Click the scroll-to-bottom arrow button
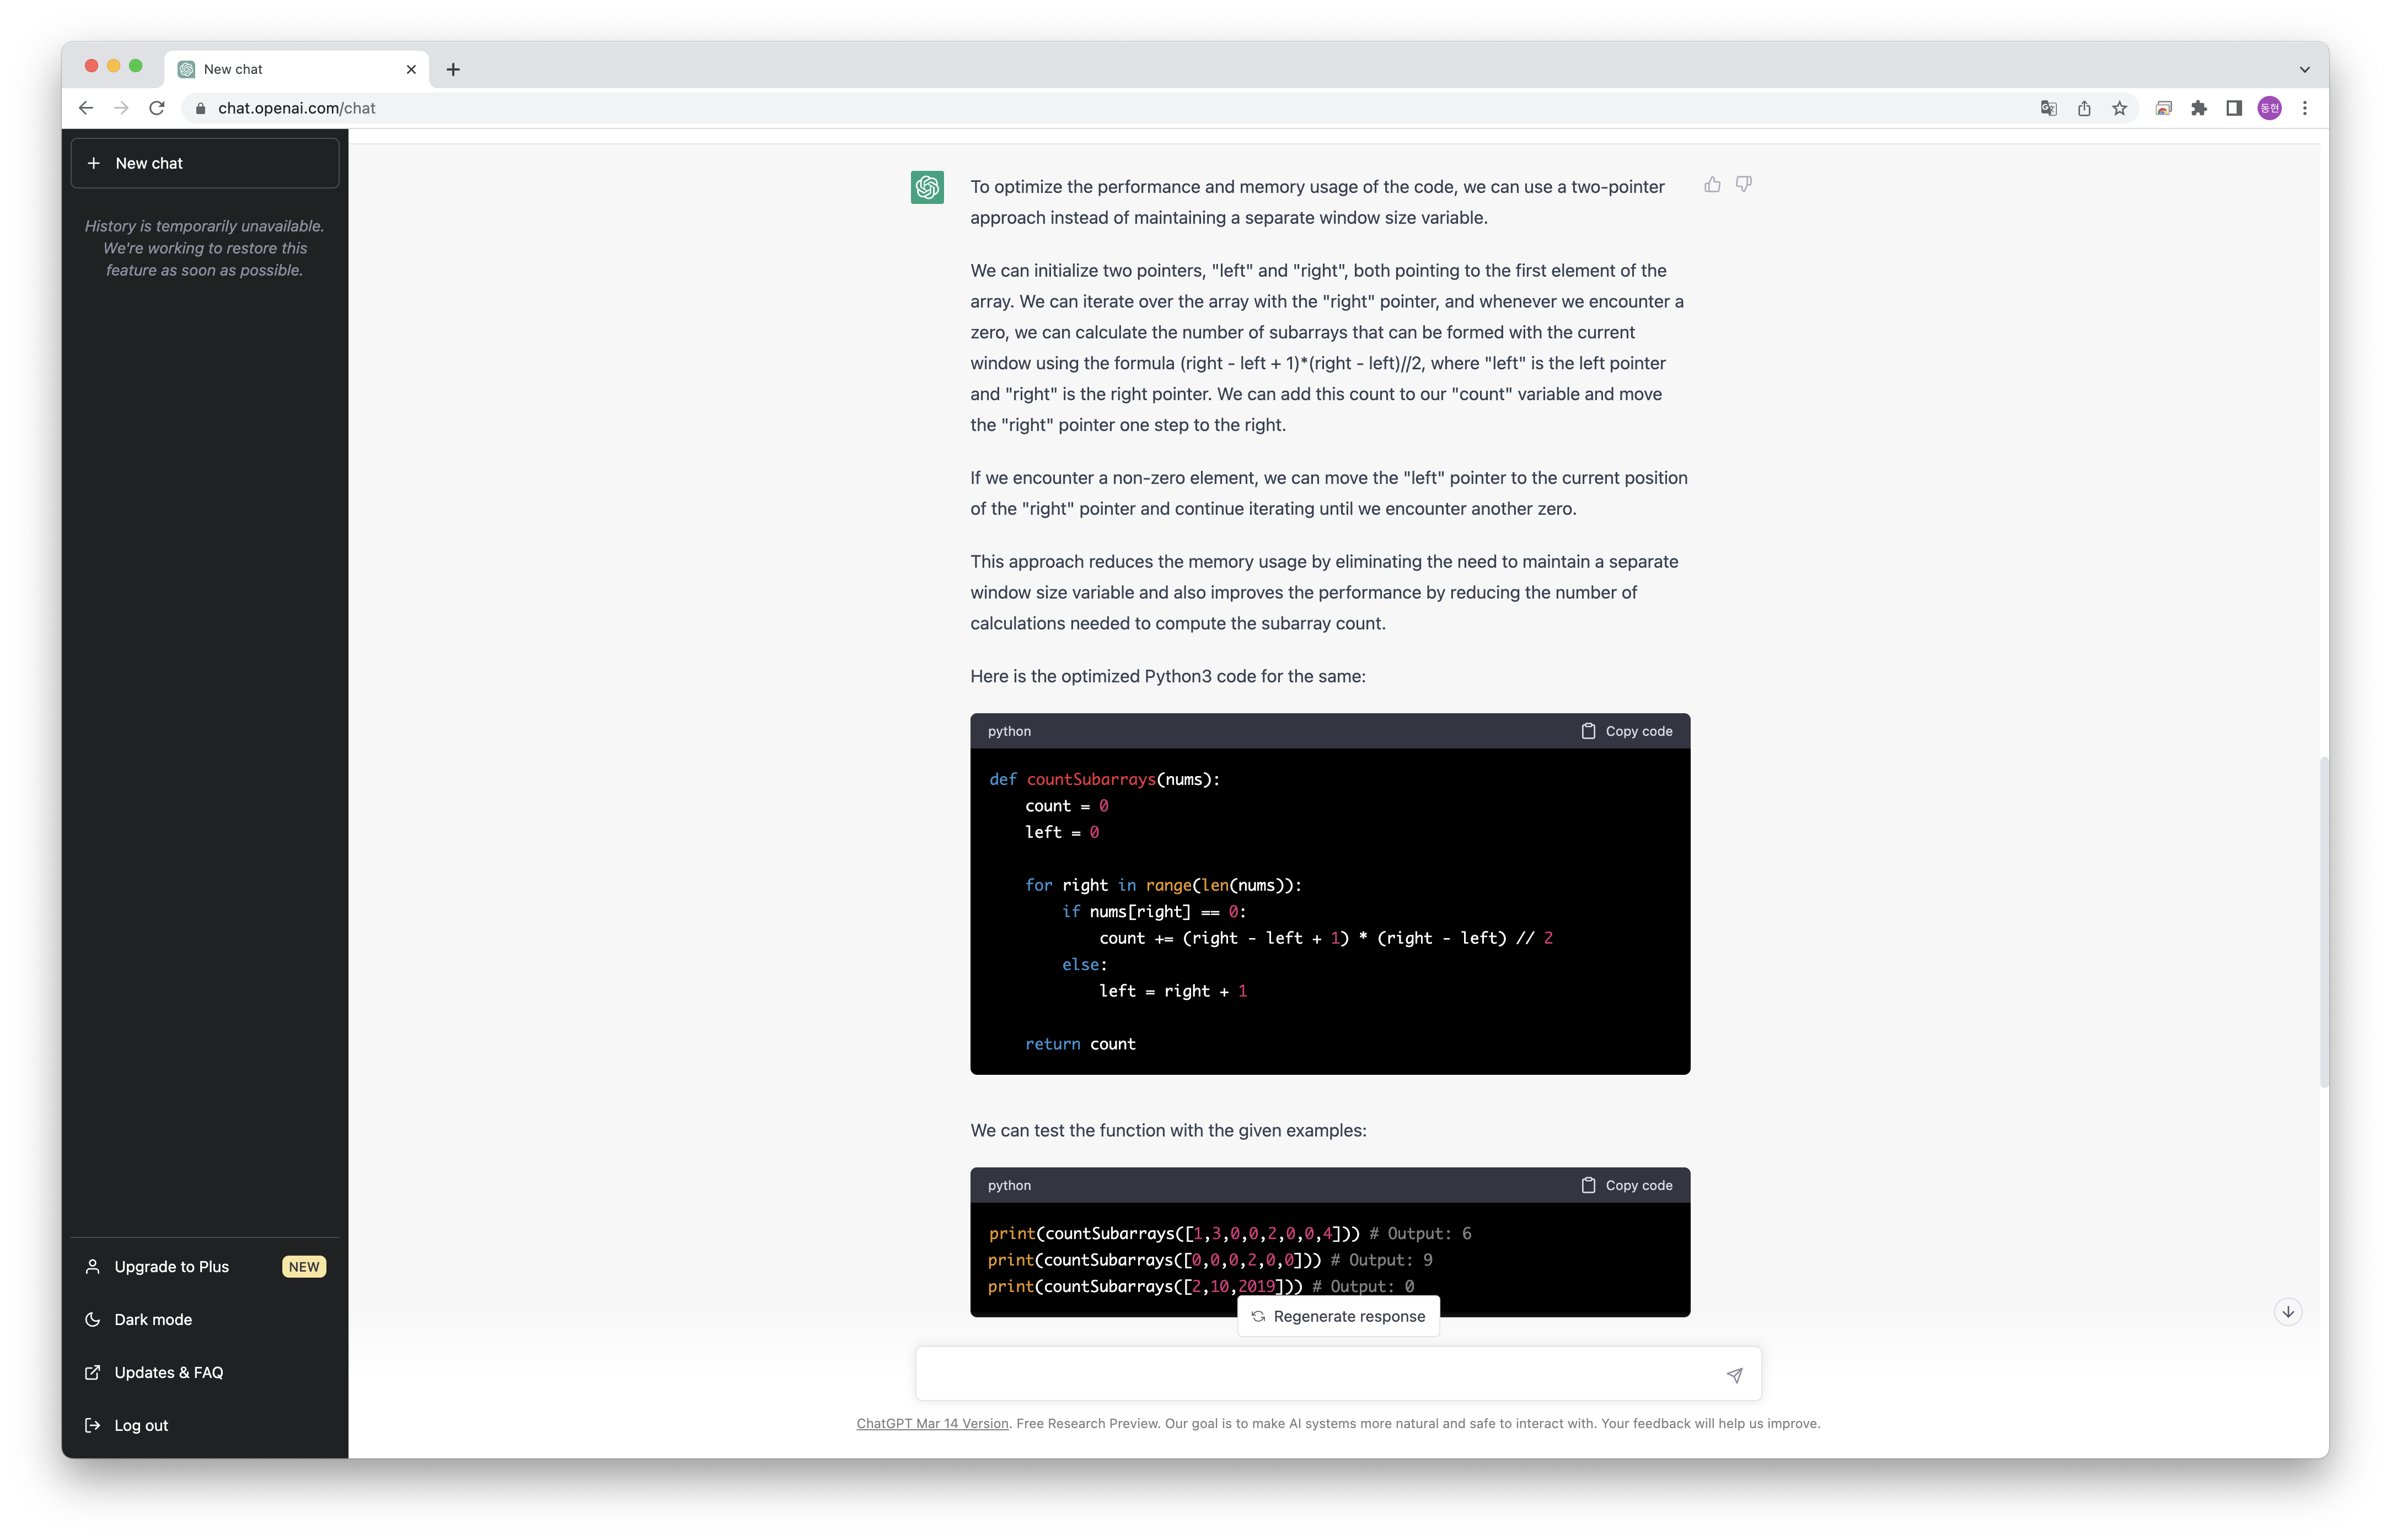The height and width of the screenshot is (1540, 2391). (x=2287, y=1312)
